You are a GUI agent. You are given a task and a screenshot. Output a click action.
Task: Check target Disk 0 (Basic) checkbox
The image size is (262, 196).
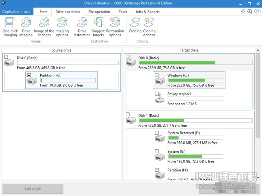(x=128, y=57)
